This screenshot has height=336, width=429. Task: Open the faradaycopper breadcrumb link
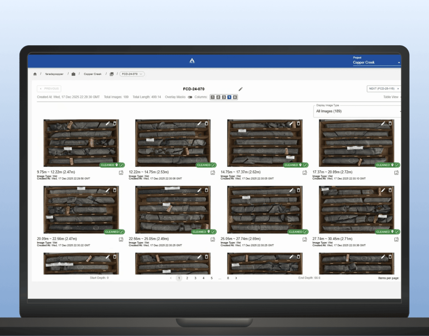[54, 74]
